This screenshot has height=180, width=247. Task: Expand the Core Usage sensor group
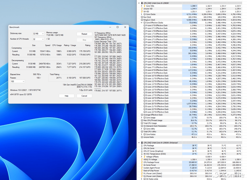click(142, 118)
